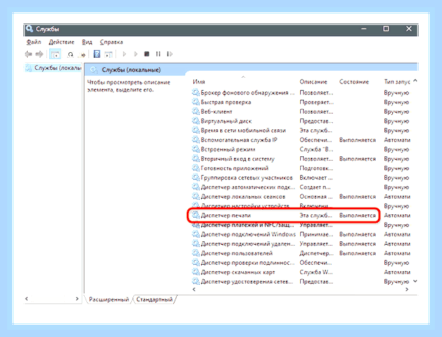Sort services by the Имя column header
Viewport: 442px width, 337px height.
199,82
